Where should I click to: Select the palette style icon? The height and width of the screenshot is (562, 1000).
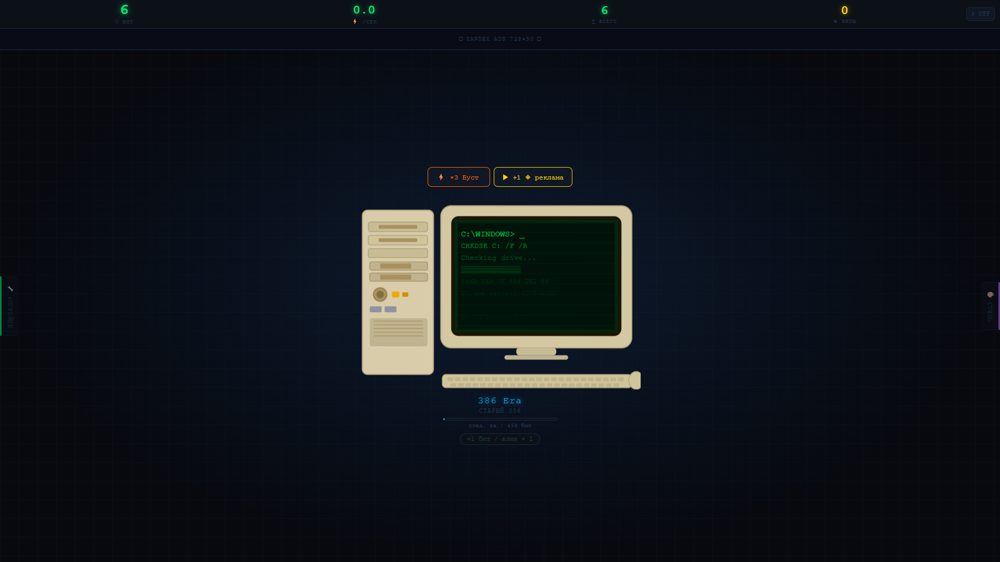[x=991, y=295]
